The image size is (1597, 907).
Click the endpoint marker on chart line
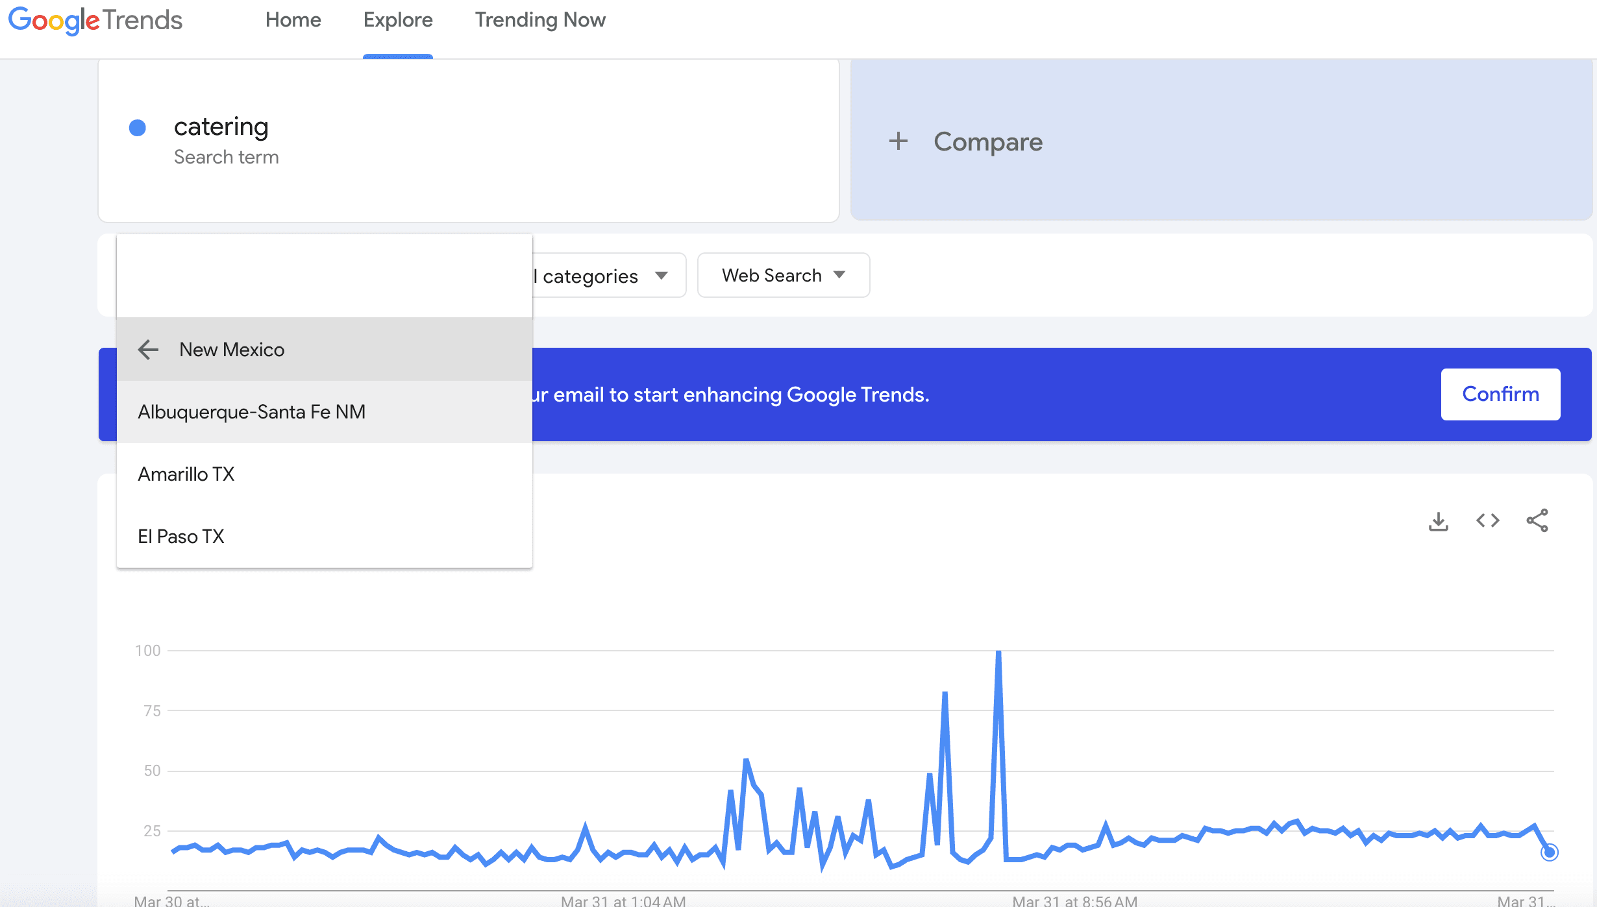1549,852
